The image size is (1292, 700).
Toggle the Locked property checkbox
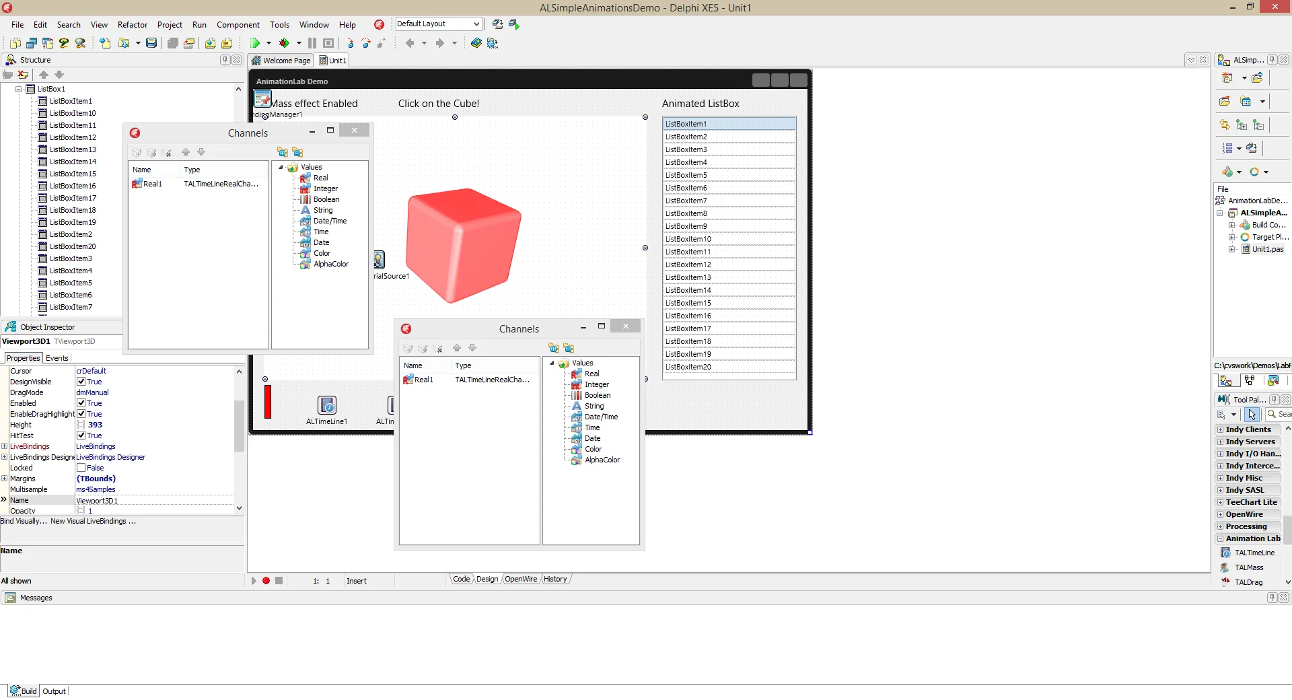tap(81, 468)
